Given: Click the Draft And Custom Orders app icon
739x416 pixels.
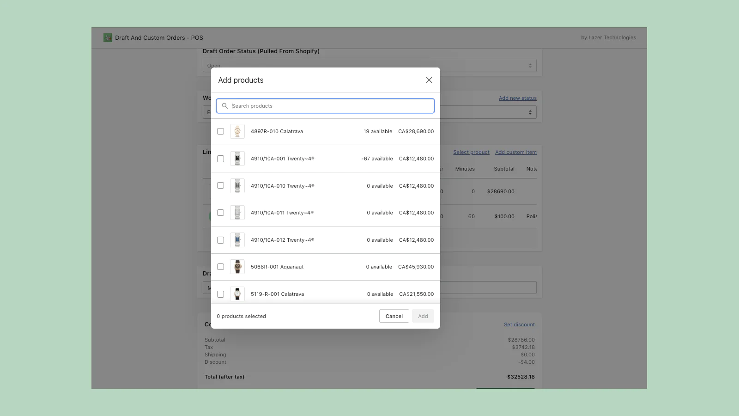Looking at the screenshot, I should click(108, 38).
